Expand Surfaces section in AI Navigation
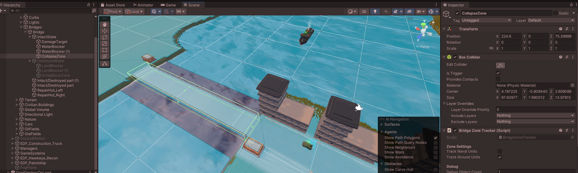The image size is (578, 173). click(382, 124)
